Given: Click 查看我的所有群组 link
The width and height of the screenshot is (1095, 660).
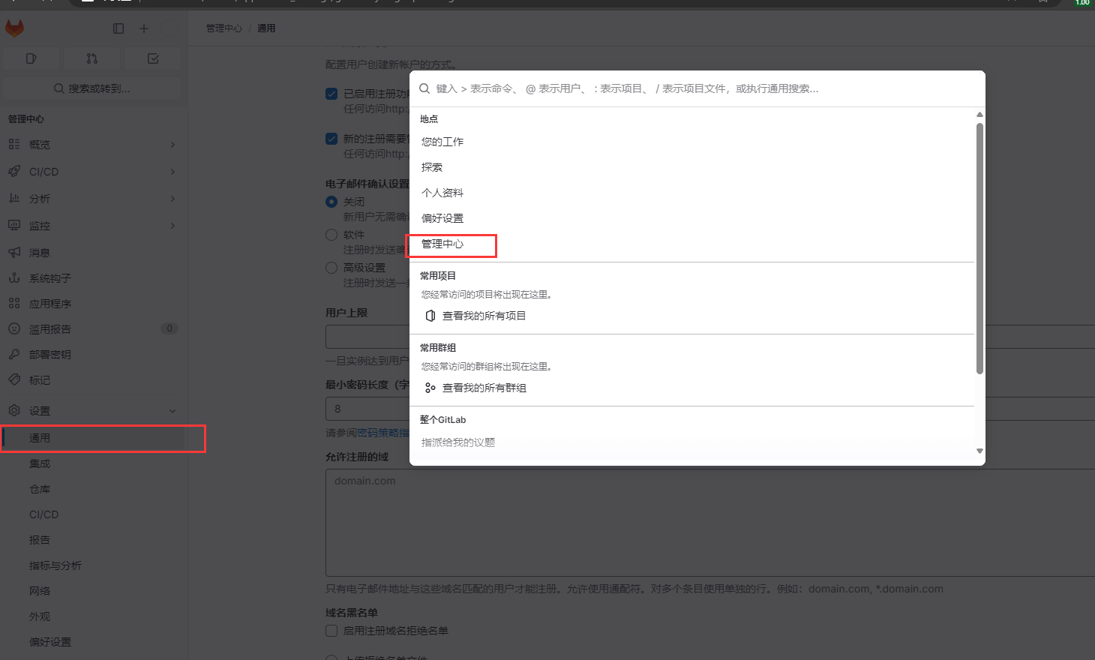Looking at the screenshot, I should pos(484,388).
